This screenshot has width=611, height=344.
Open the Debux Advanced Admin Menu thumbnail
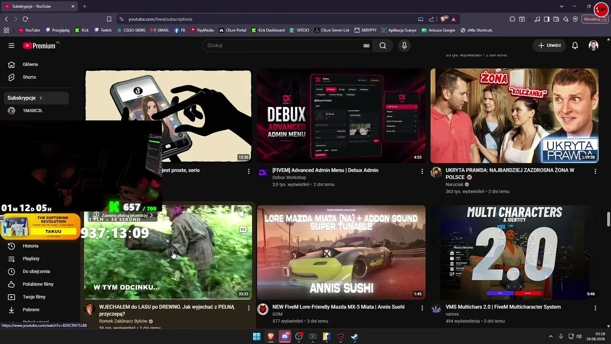tap(341, 116)
